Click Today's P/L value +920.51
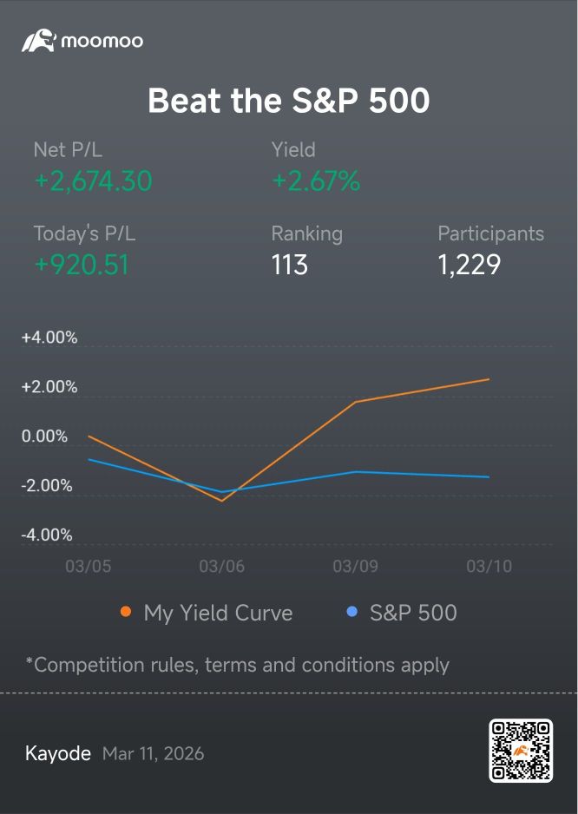578x814 pixels. pyautogui.click(x=82, y=265)
